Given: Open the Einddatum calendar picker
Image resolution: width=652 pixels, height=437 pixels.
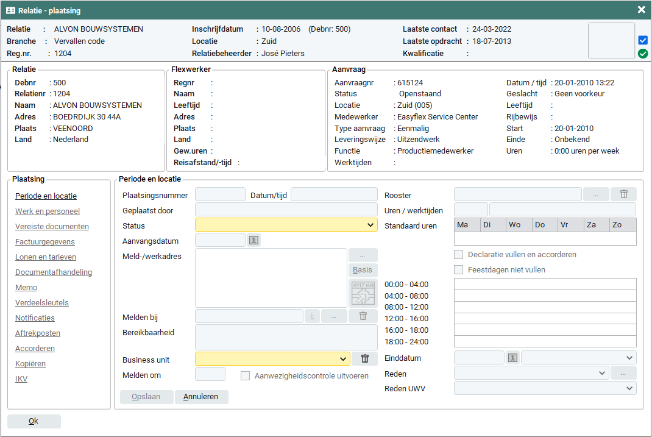Looking at the screenshot, I should 512,358.
